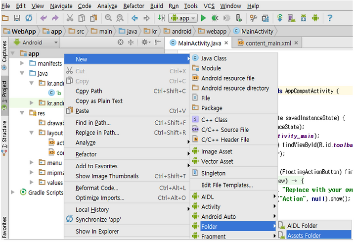This screenshot has width=356, height=242.
Task: Run the app with green play icon
Action: (x=203, y=18)
